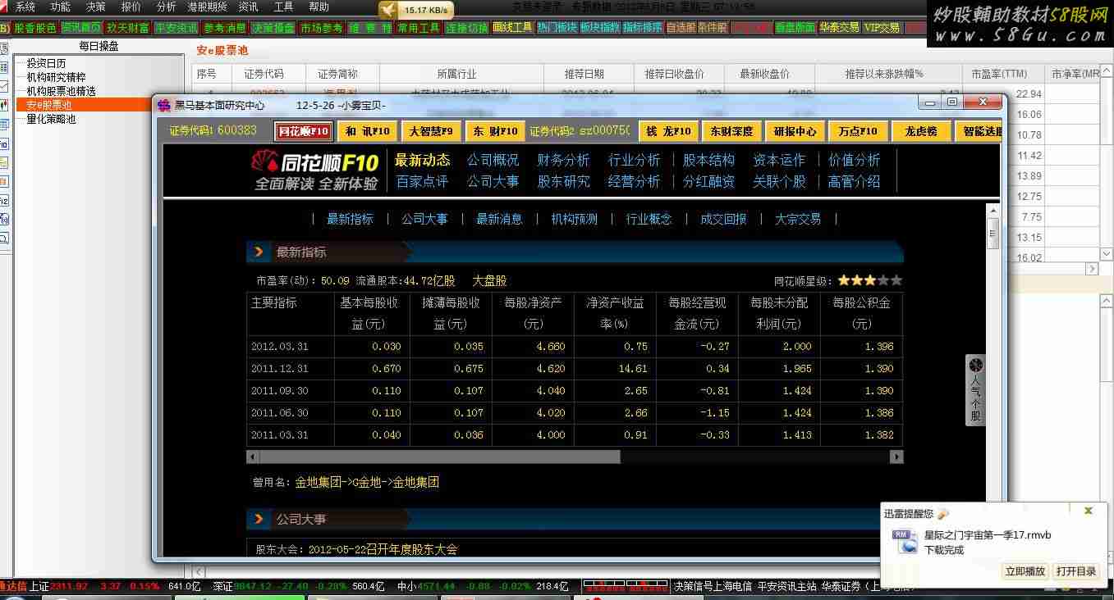Click 常用工具 toolbar button

click(x=419, y=28)
